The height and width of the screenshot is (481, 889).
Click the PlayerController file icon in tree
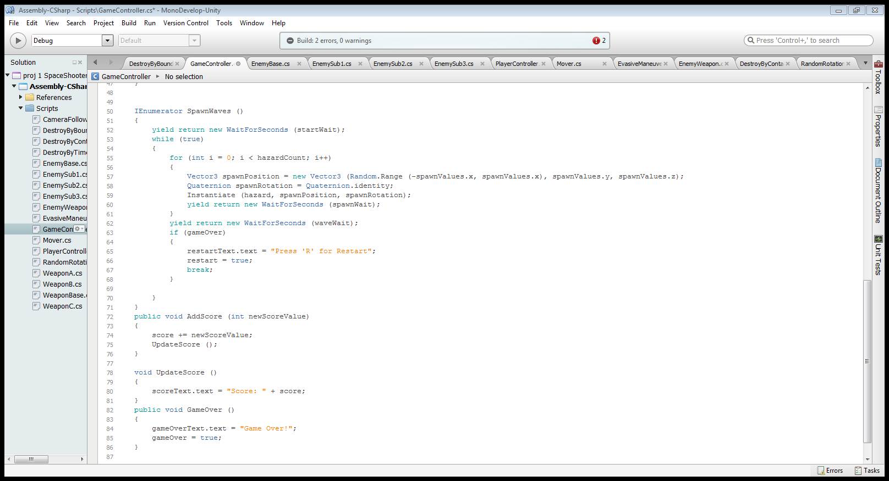tap(36, 251)
